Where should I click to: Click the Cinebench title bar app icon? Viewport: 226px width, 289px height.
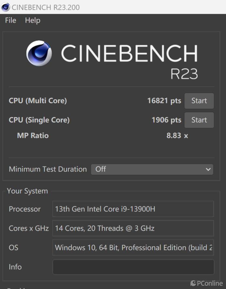click(x=5, y=7)
